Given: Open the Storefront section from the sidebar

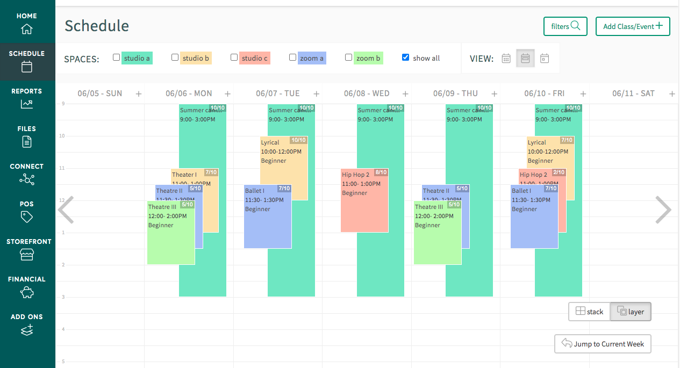Looking at the screenshot, I should pos(27,249).
